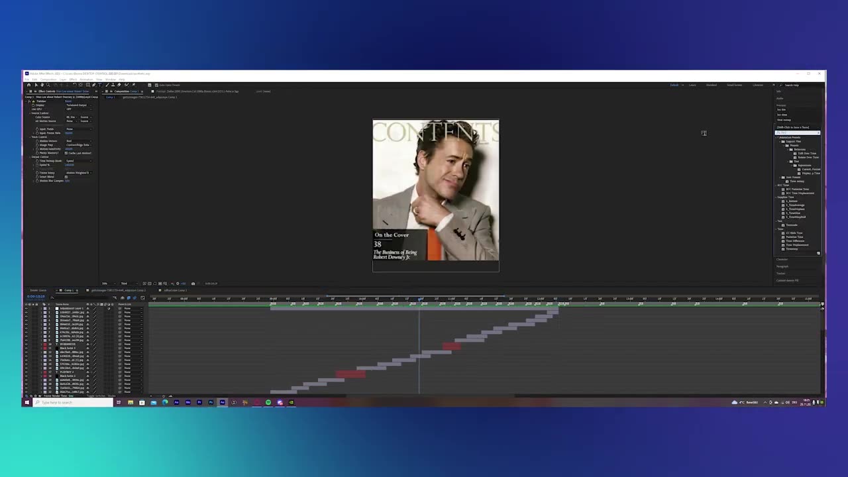Click the current time 0:00:10:19 display
Viewport: 848px width, 477px height.
coord(36,296)
